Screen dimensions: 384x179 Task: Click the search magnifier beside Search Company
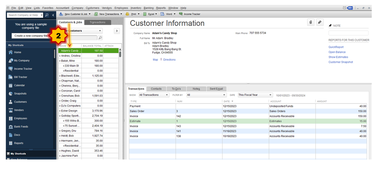[47, 15]
